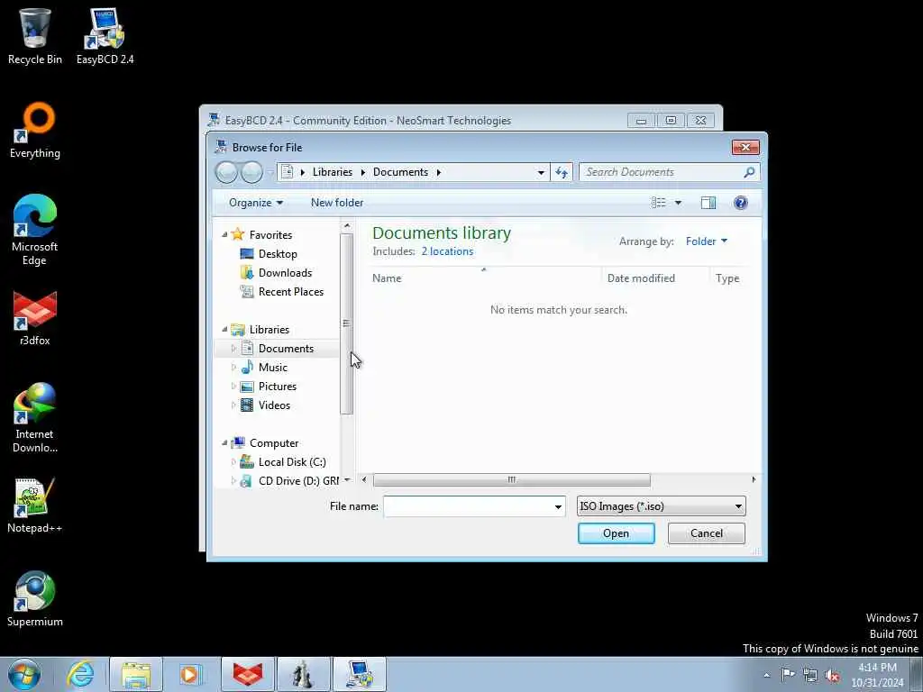Select the Music library
923x692 pixels.
coord(272,368)
